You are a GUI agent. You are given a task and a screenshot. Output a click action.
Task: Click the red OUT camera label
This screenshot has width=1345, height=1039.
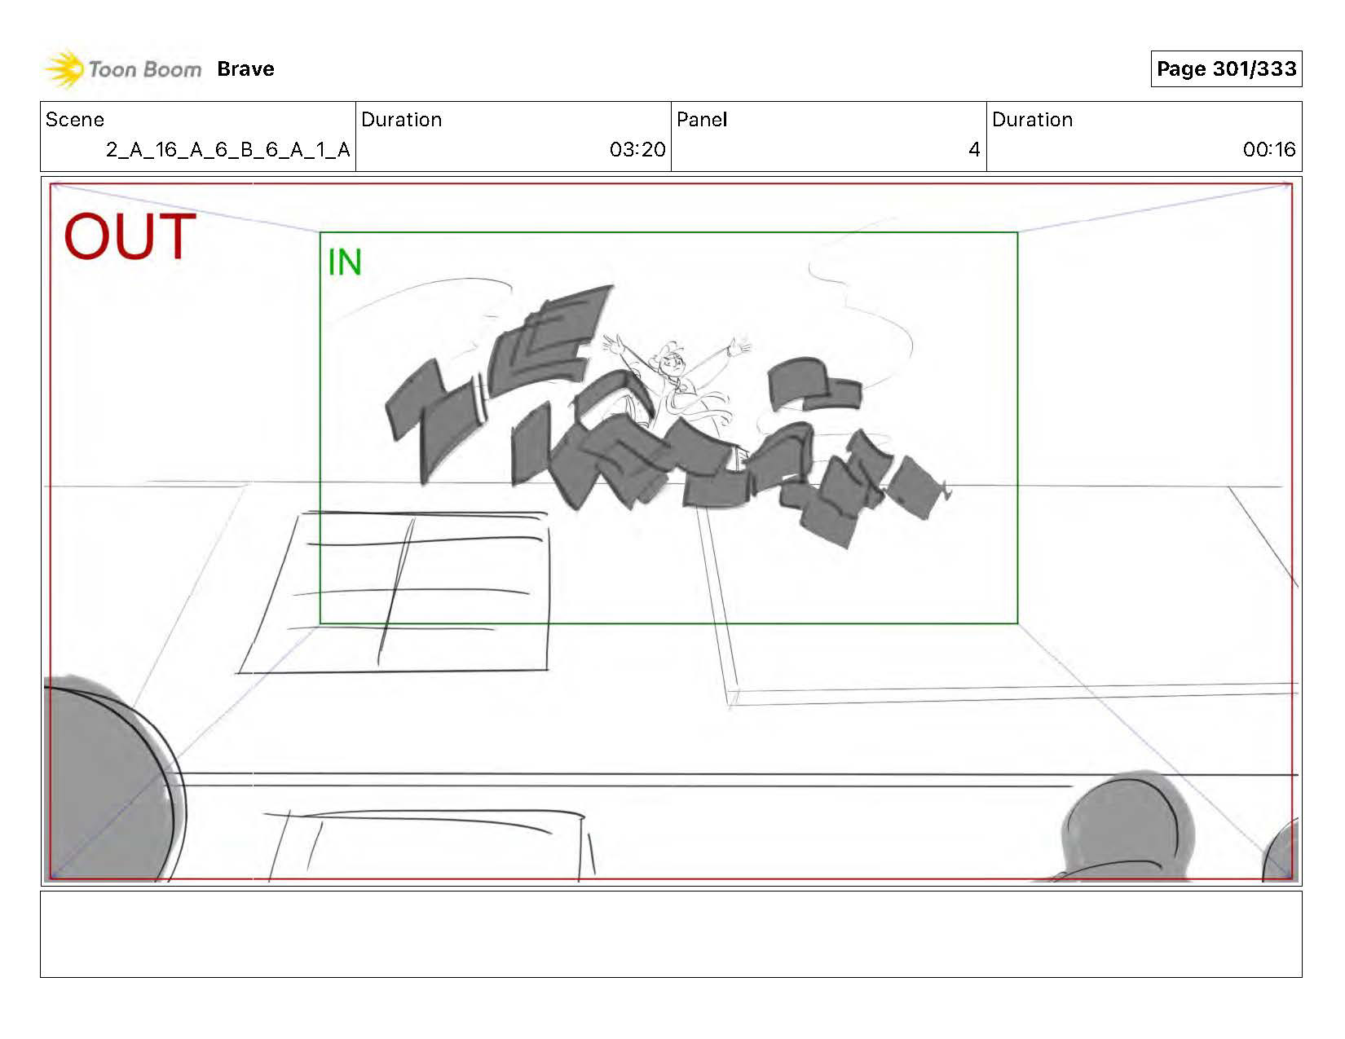click(x=130, y=237)
